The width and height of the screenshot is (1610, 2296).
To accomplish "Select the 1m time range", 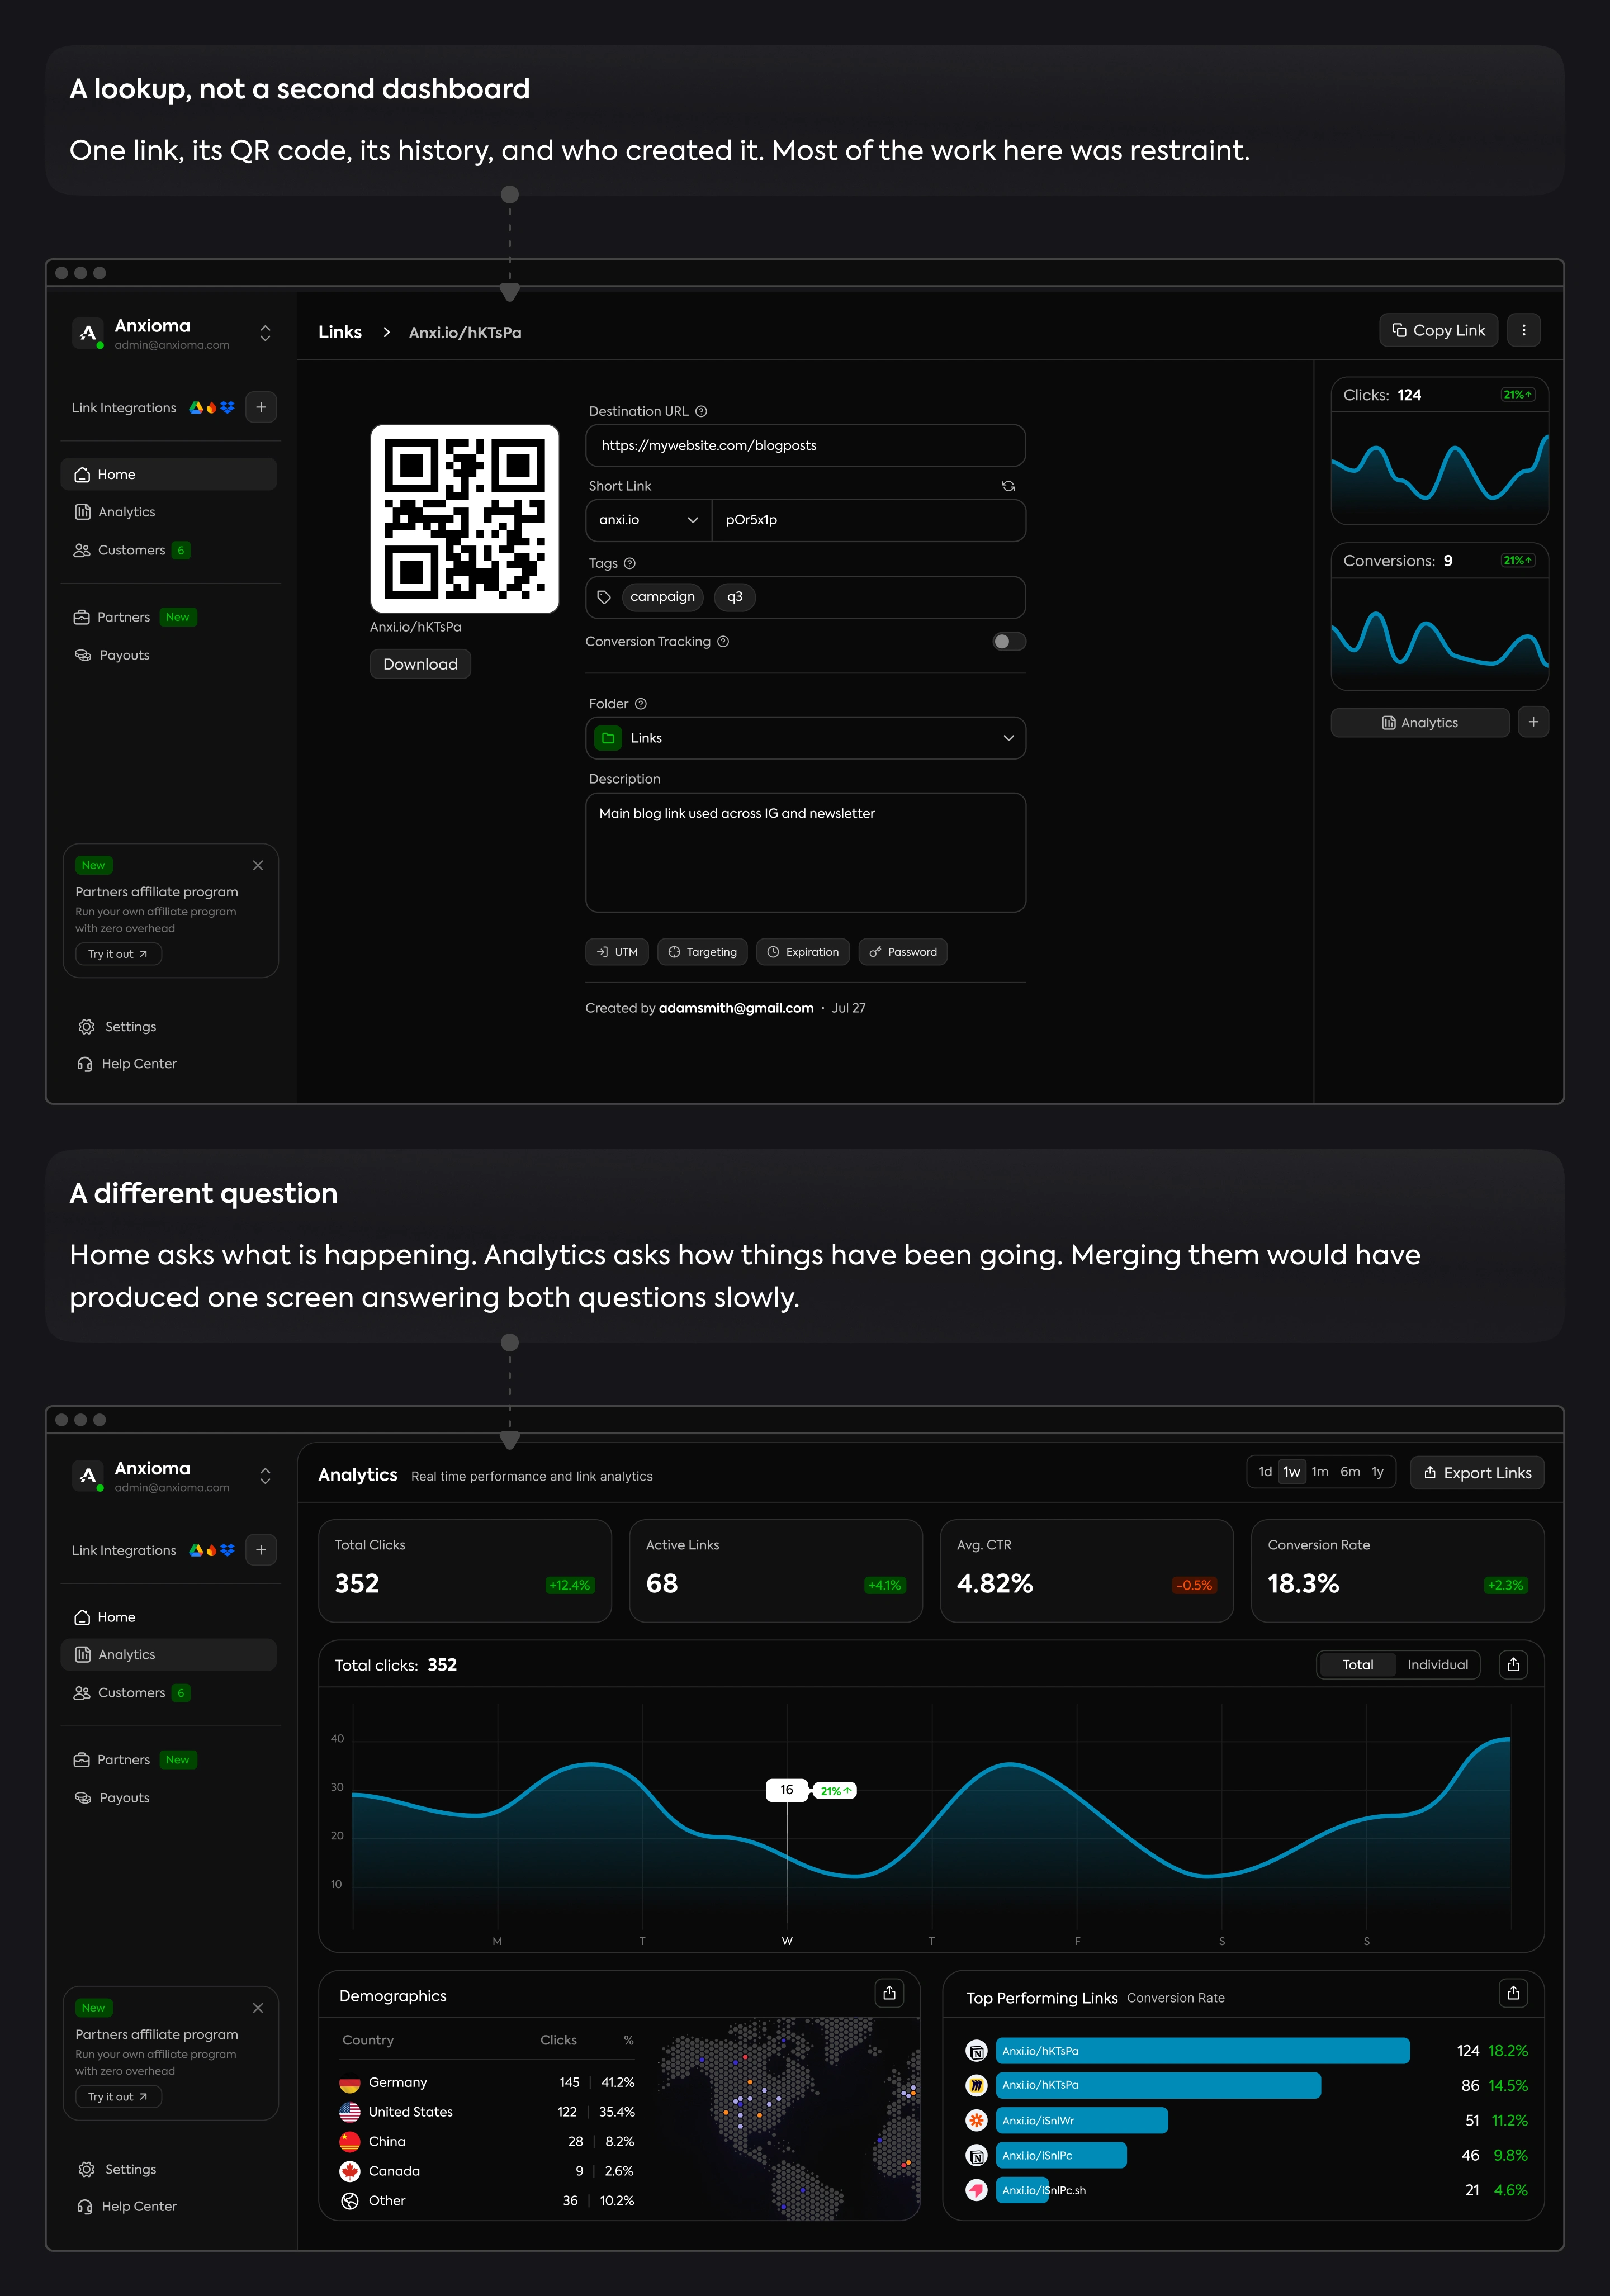I will coord(1320,1472).
